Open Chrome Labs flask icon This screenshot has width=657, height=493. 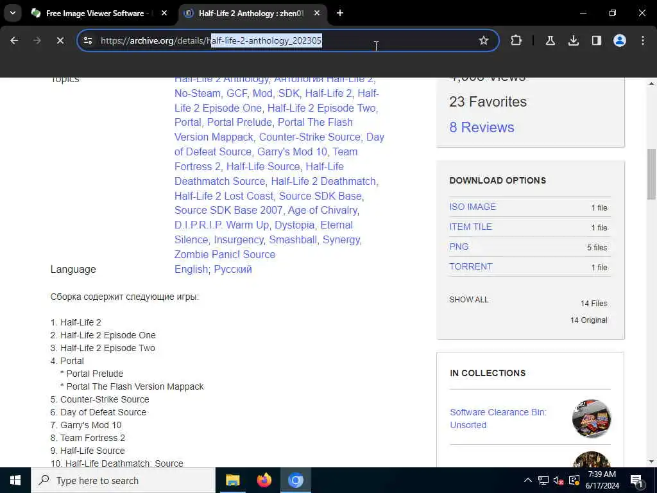point(550,40)
